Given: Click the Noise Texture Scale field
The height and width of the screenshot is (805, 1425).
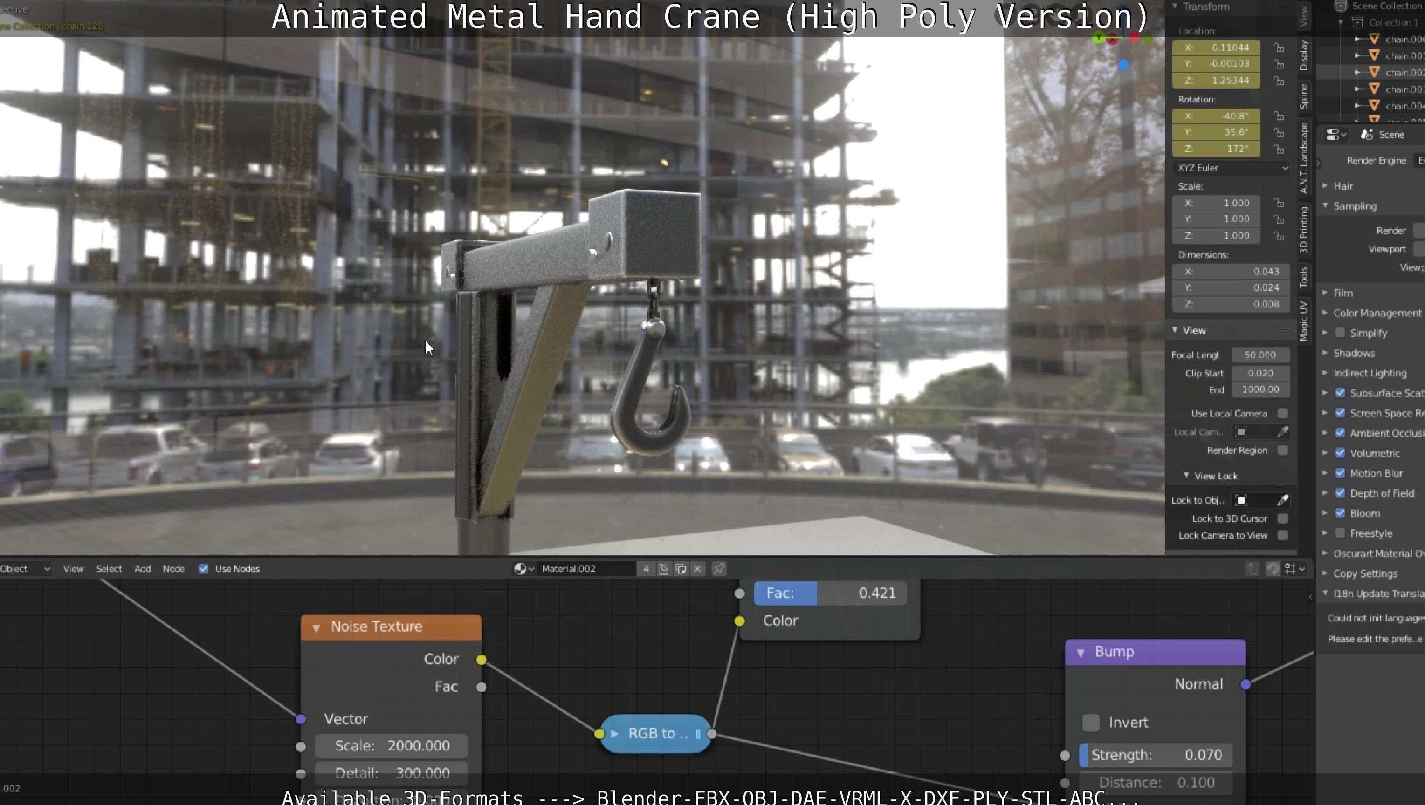Looking at the screenshot, I should coord(391,746).
